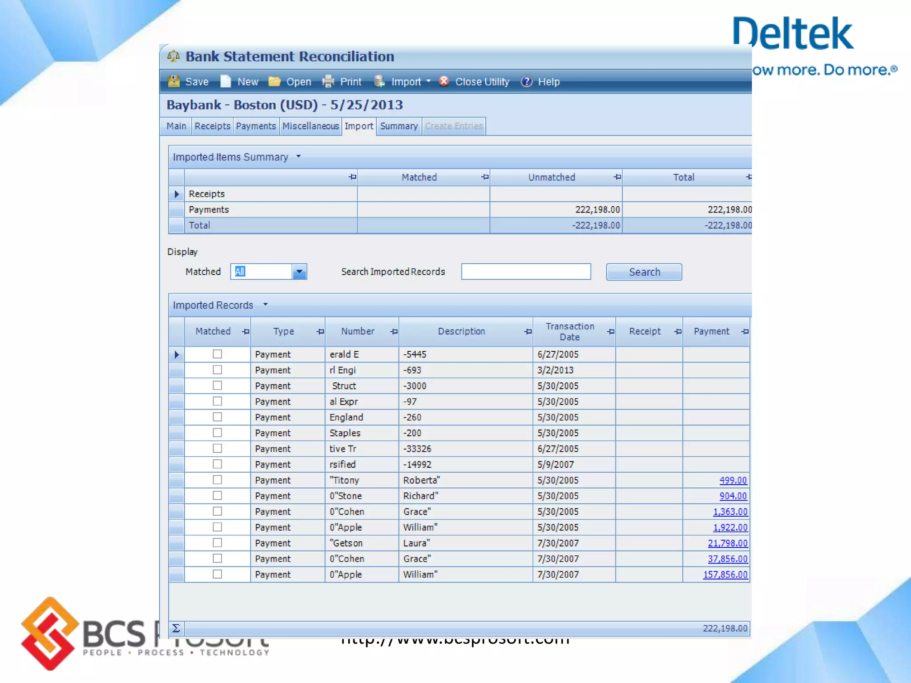Check Matched box for -5445 payment row
This screenshot has width=911, height=683.
217,354
